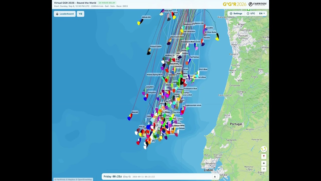Click the GGR 2026 logo
This screenshot has width=321, height=181.
click(x=234, y=4)
